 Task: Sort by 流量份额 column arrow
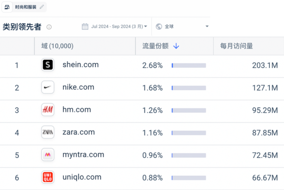(176, 46)
